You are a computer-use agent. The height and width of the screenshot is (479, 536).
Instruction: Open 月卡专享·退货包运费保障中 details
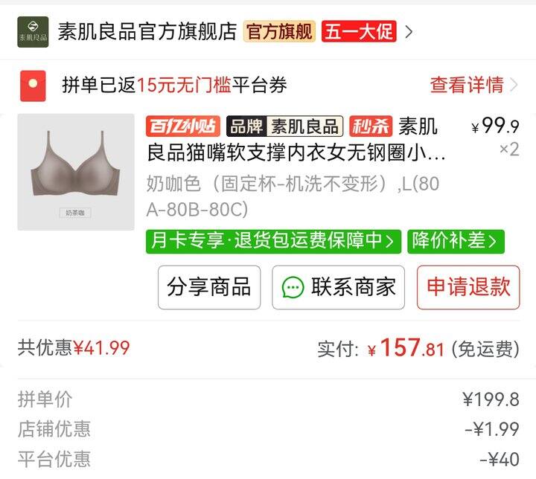[273, 242]
